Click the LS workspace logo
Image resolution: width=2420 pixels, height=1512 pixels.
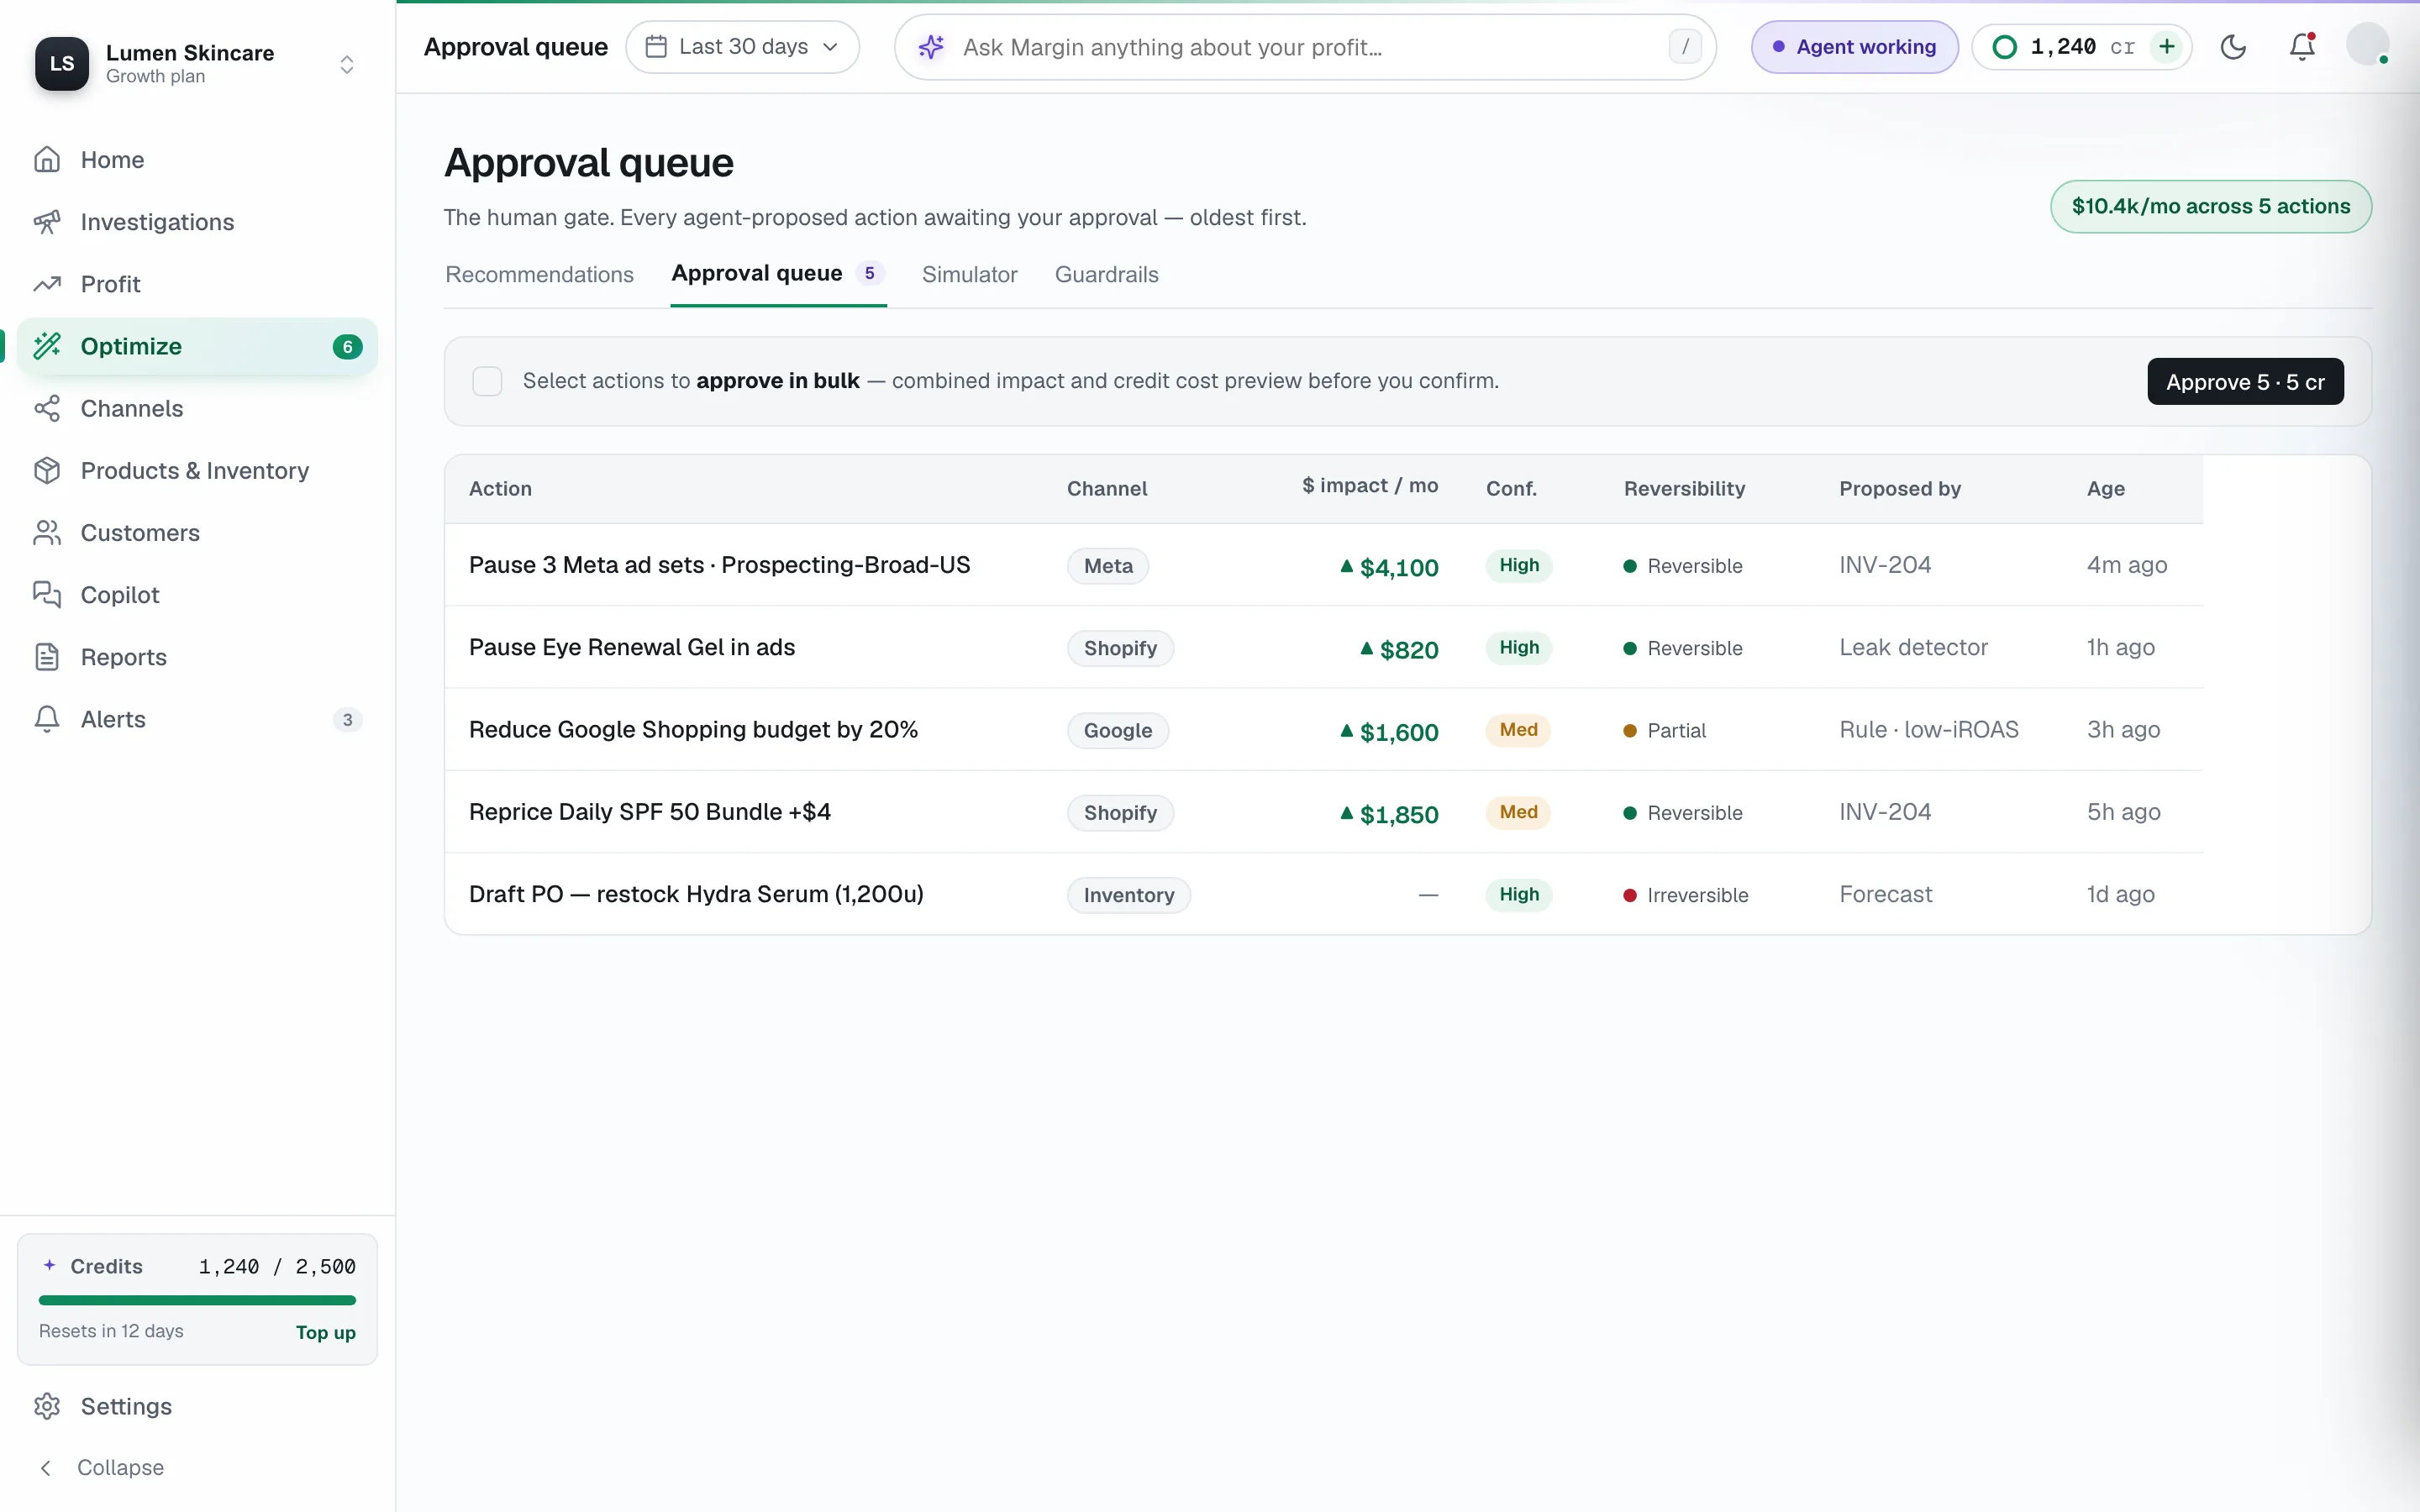(62, 64)
